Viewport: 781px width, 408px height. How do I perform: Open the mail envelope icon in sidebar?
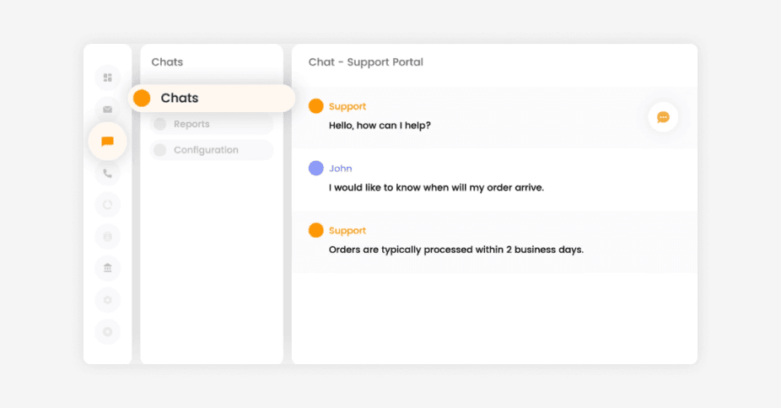[108, 110]
